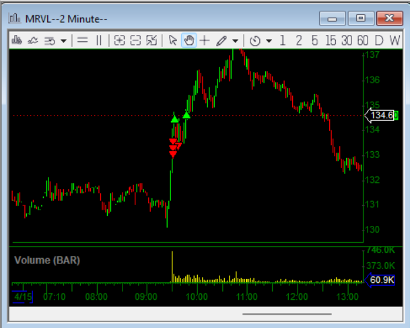Click the zoom in icon
Screen dimensions: 410x328
click(x=119, y=40)
